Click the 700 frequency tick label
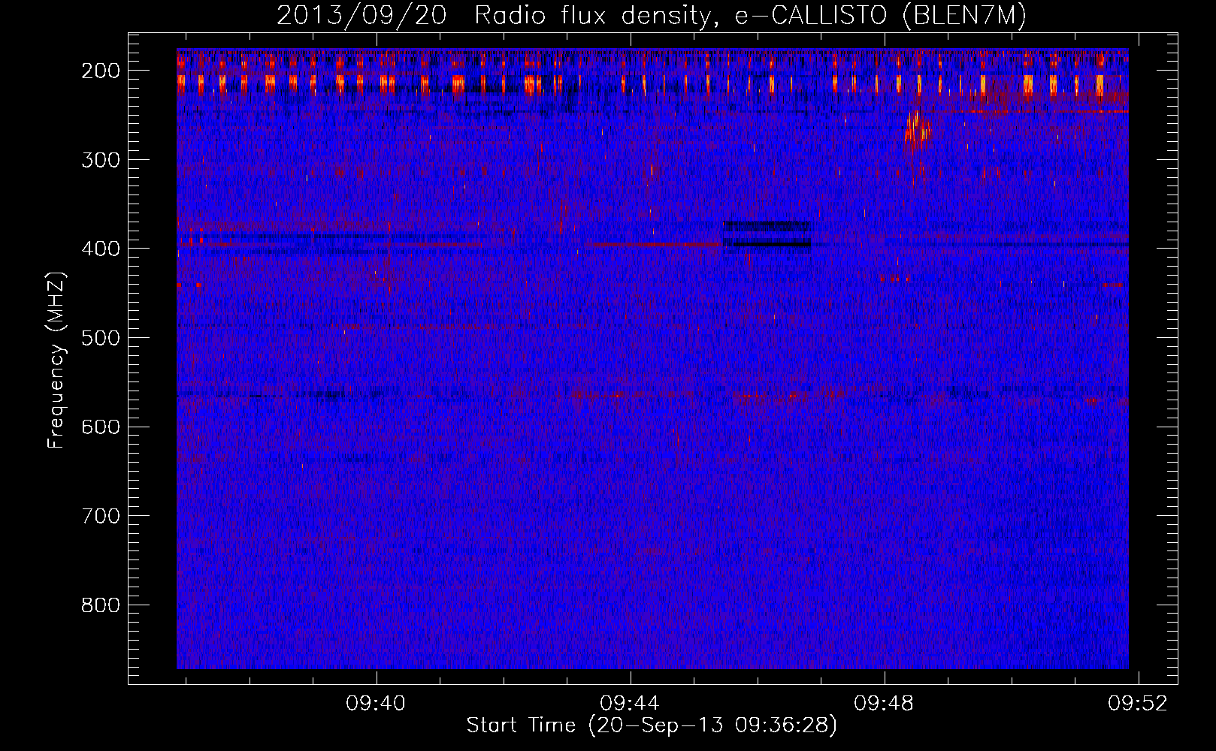 [x=101, y=516]
